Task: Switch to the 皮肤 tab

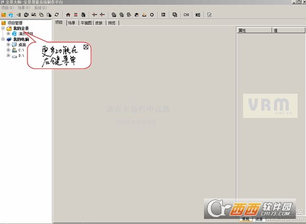Action: (99, 23)
